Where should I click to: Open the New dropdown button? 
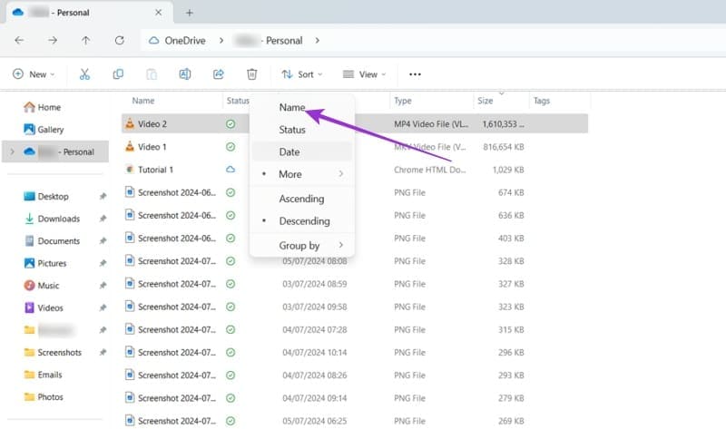(34, 74)
